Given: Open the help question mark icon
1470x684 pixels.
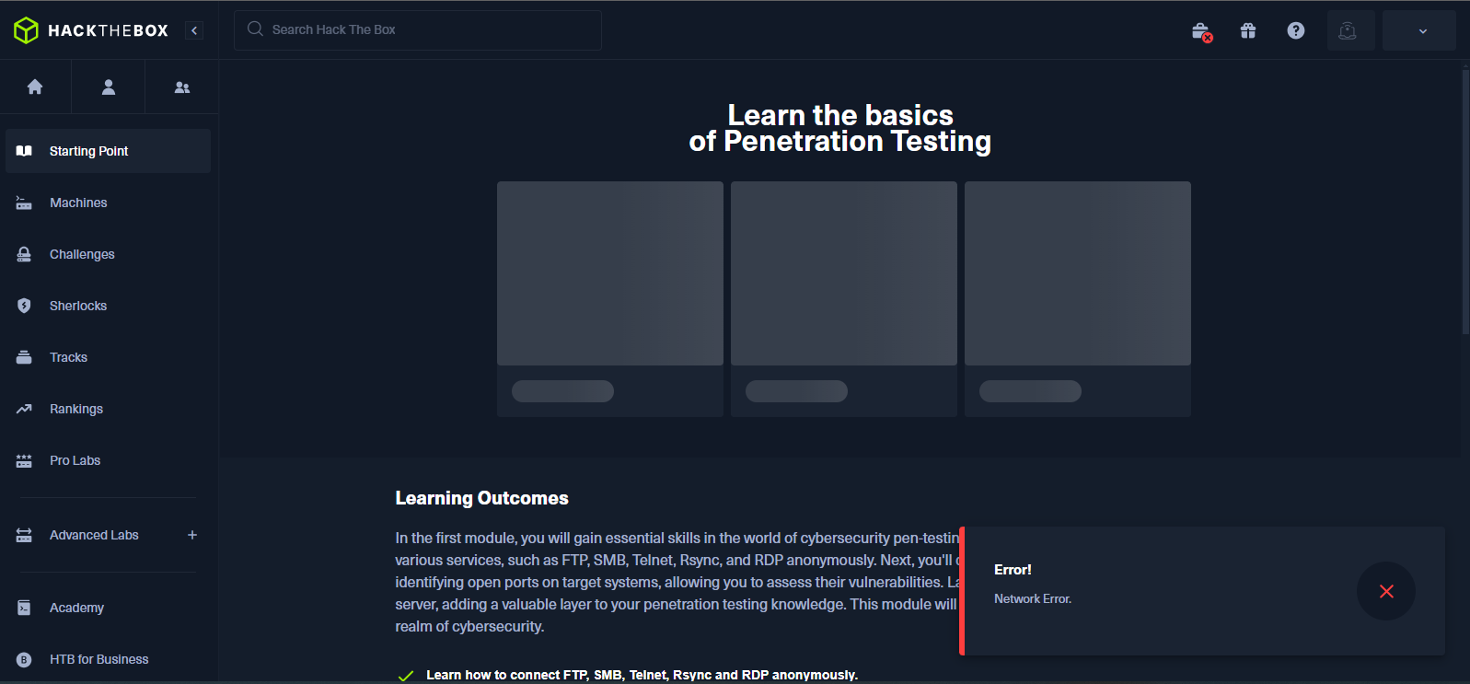Looking at the screenshot, I should click(1296, 30).
